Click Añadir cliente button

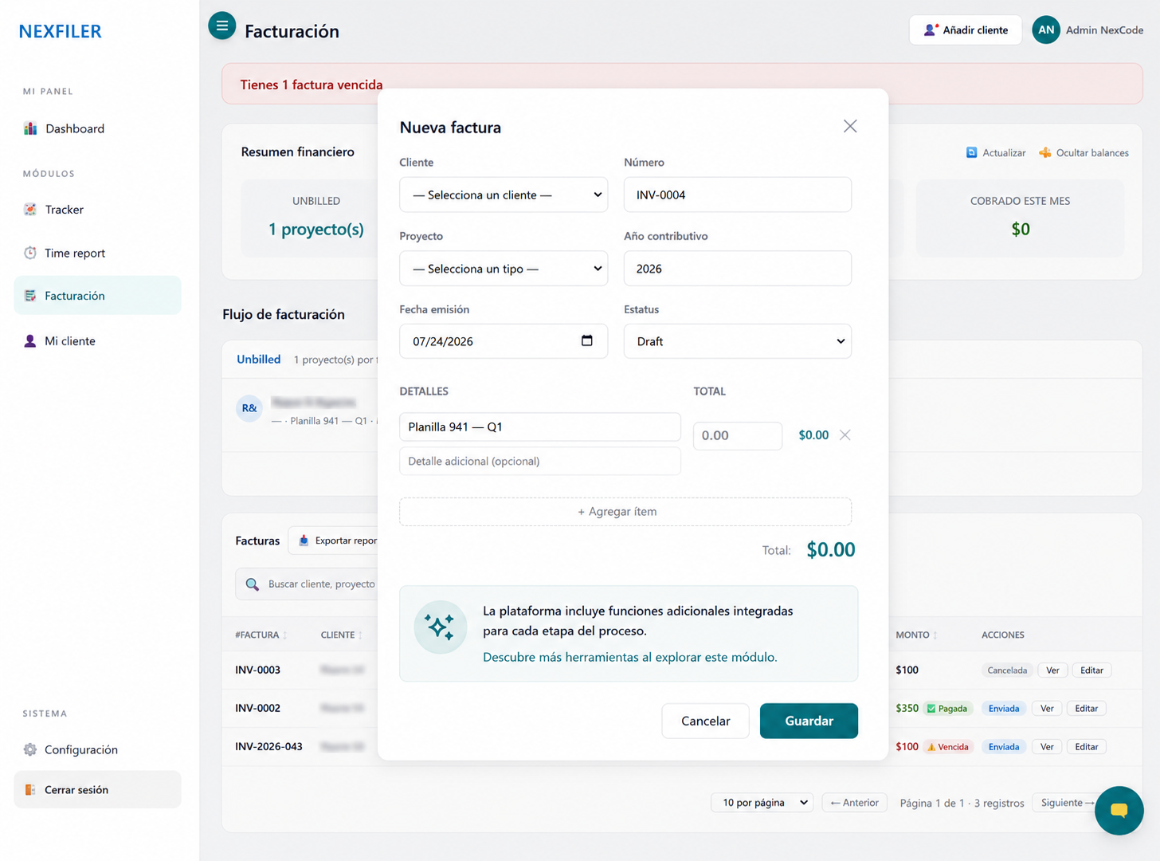(x=966, y=29)
